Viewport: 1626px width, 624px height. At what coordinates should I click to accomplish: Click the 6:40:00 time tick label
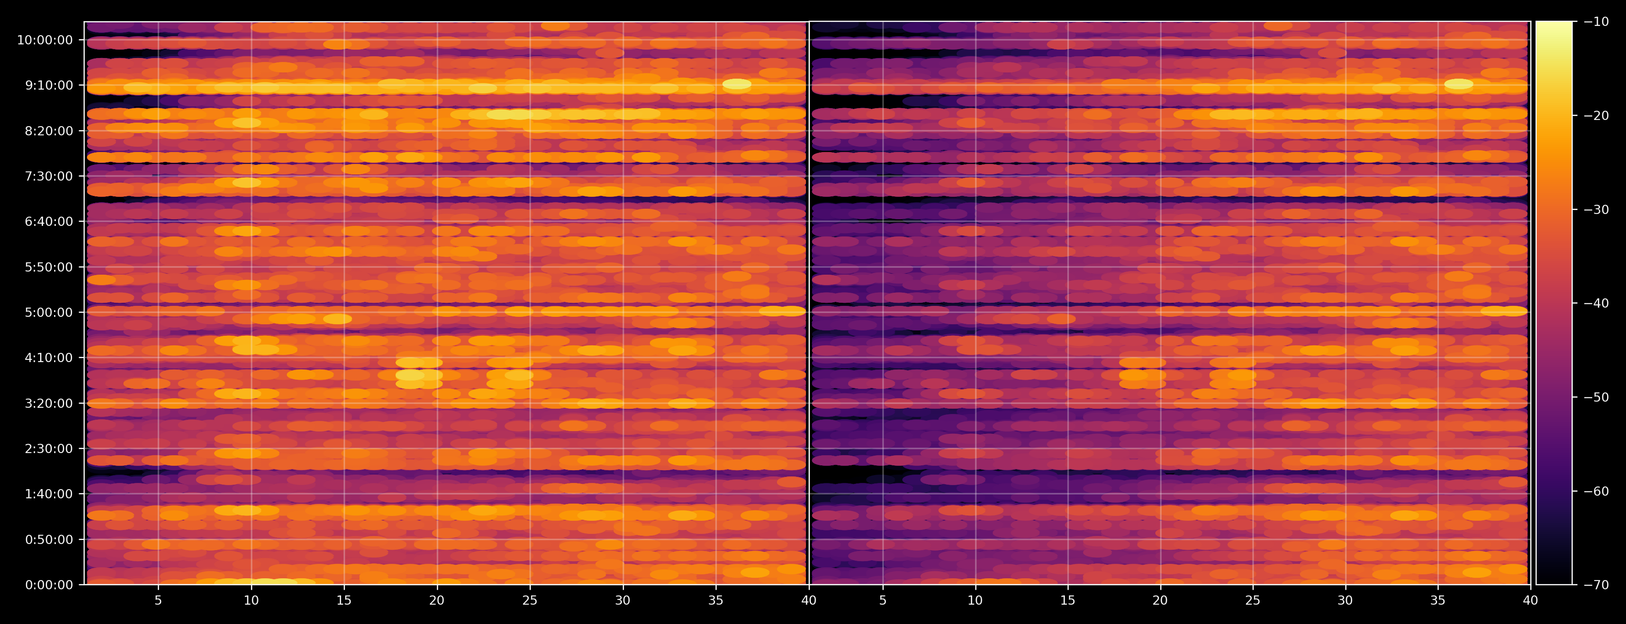49,221
